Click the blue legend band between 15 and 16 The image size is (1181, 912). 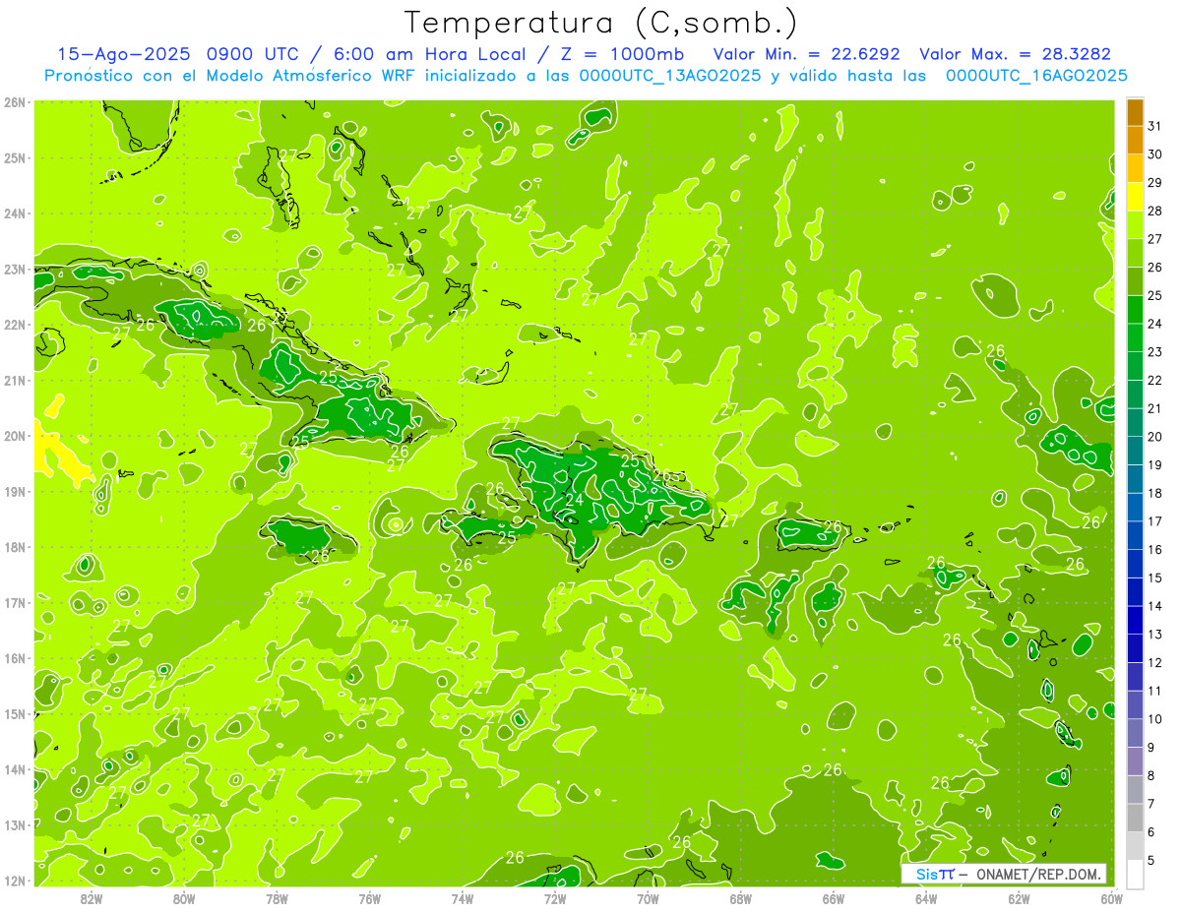[x=1135, y=565]
